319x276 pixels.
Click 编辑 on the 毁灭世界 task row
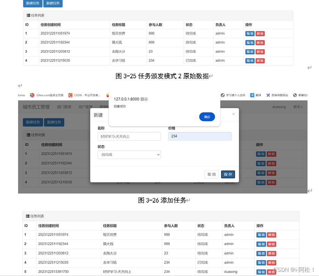[x=249, y=33]
